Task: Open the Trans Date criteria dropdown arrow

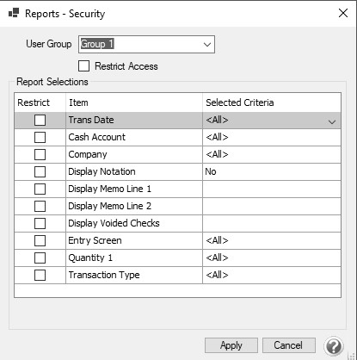Action: (332, 121)
